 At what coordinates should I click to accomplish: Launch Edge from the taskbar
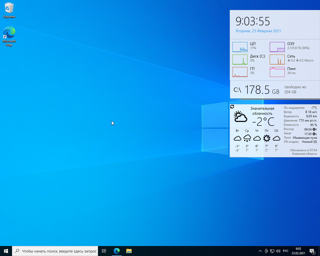click(x=117, y=251)
